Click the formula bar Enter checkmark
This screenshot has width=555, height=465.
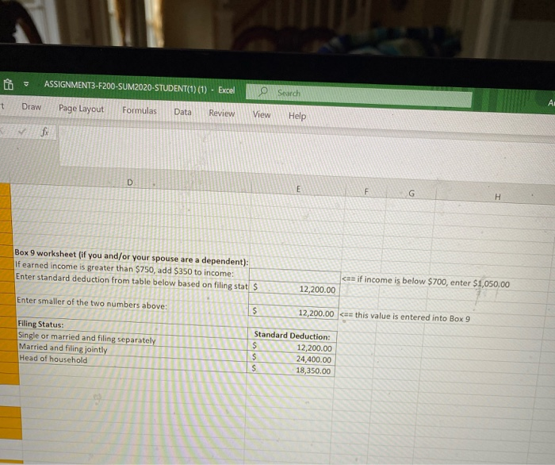(22, 132)
